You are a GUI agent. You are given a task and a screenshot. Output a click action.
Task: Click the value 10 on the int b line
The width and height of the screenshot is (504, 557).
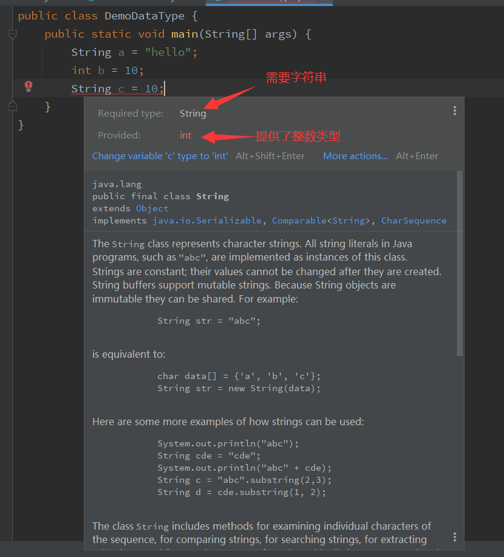coord(131,70)
